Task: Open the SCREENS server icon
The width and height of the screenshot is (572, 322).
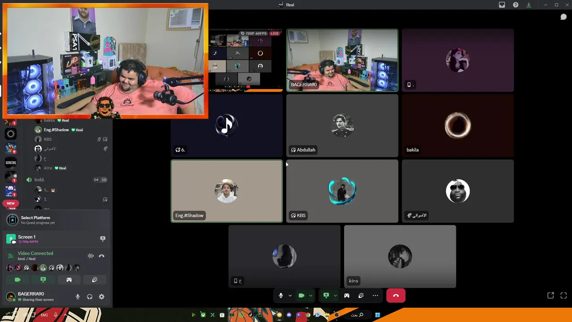Action: coord(11,162)
